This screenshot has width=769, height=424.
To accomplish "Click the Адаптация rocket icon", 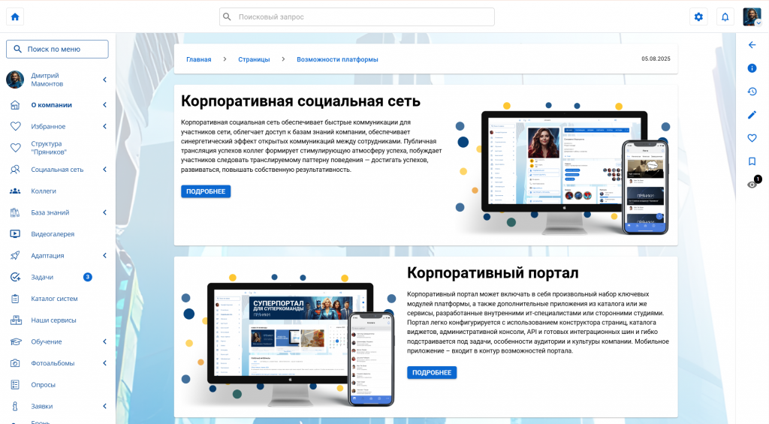I will (15, 255).
